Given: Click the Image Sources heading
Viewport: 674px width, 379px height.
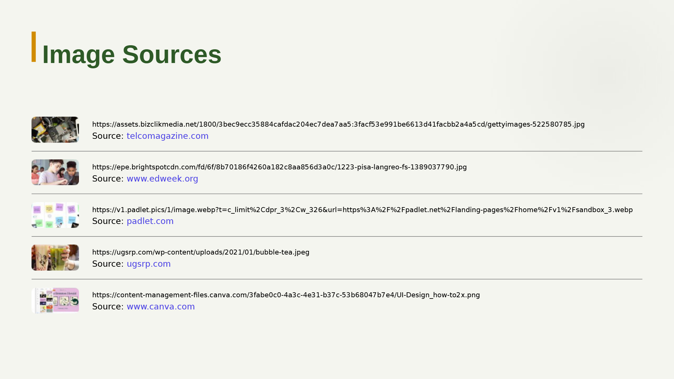Looking at the screenshot, I should [132, 55].
